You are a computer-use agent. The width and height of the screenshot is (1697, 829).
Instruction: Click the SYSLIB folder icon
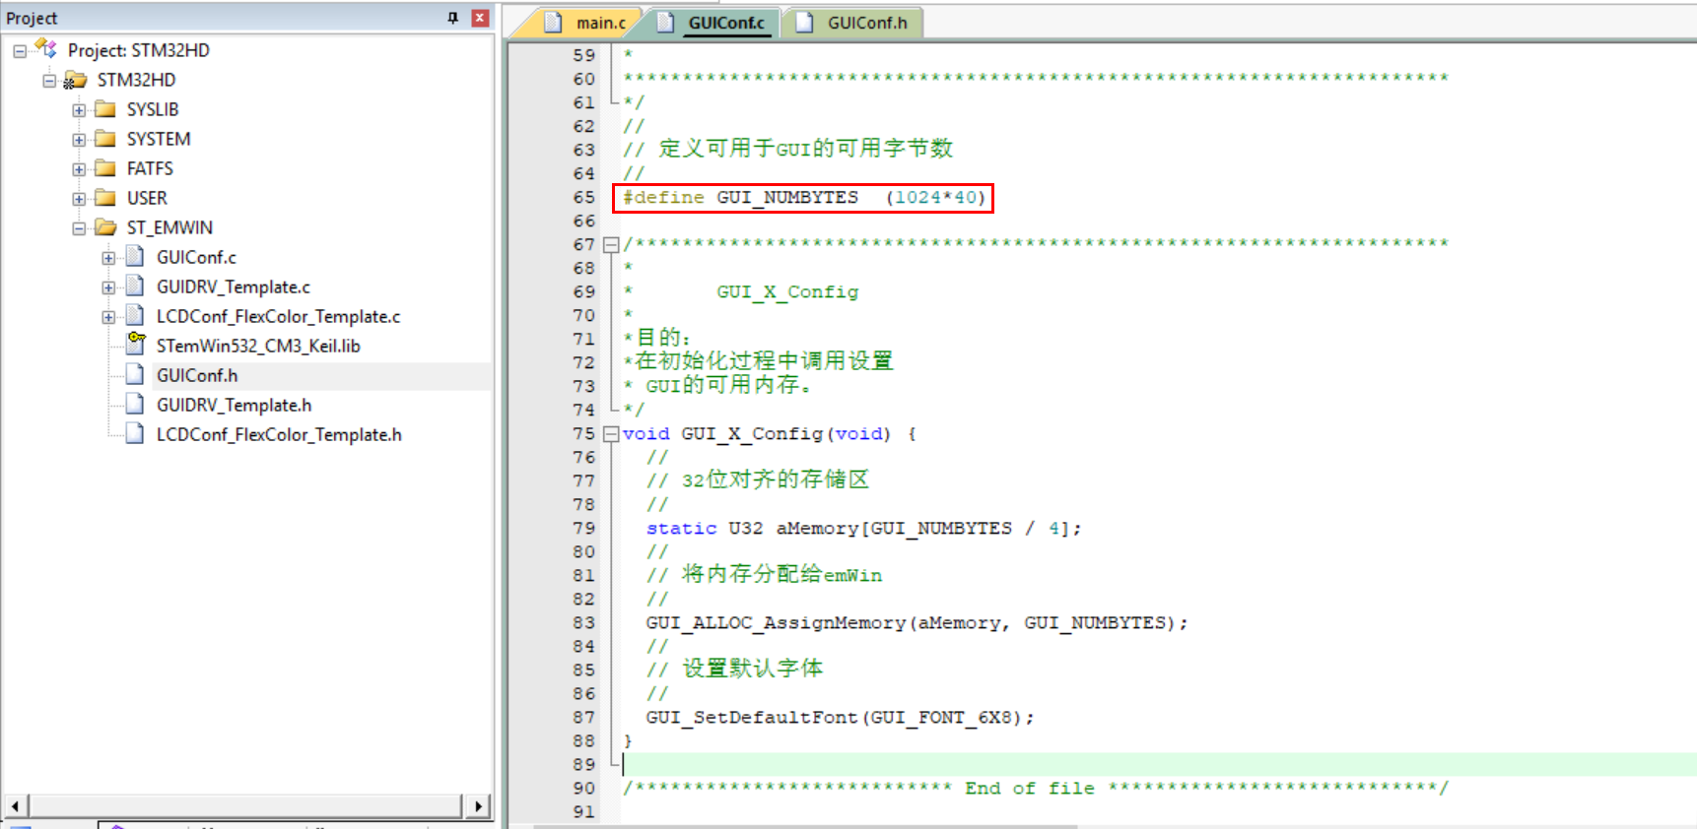(x=104, y=109)
